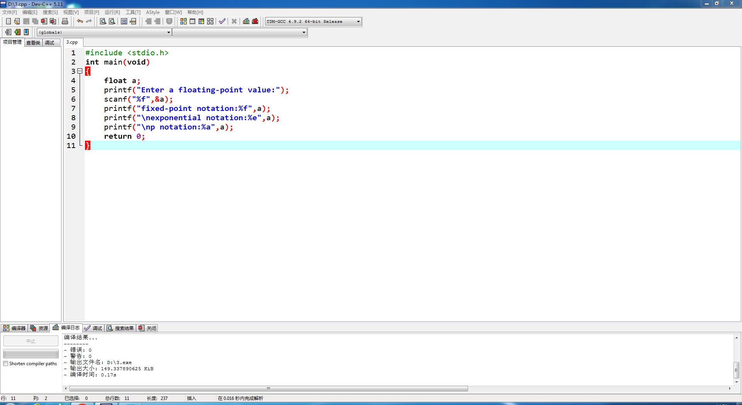Collapse the code fold on line 3
The image size is (742, 405).
[x=80, y=71]
